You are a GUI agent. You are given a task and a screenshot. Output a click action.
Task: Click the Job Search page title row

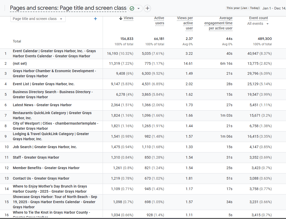tap(45, 147)
